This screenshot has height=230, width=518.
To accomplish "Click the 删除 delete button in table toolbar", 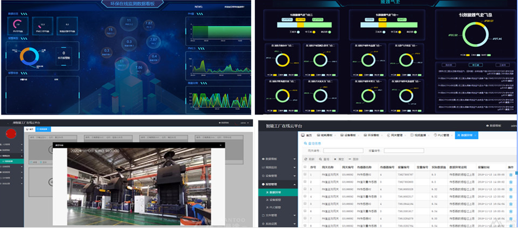I will click(355, 159).
